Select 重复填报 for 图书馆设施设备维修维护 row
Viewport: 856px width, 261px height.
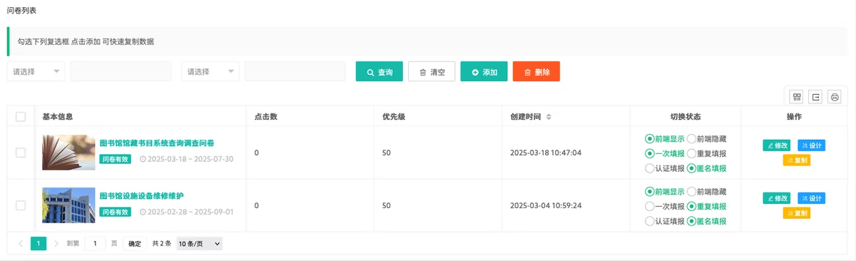pyautogui.click(x=706, y=206)
